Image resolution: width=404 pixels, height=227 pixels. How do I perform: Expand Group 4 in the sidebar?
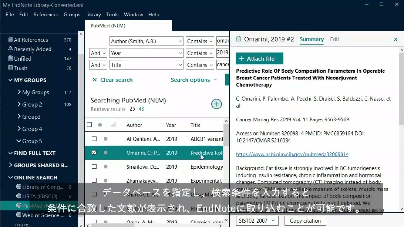19,129
